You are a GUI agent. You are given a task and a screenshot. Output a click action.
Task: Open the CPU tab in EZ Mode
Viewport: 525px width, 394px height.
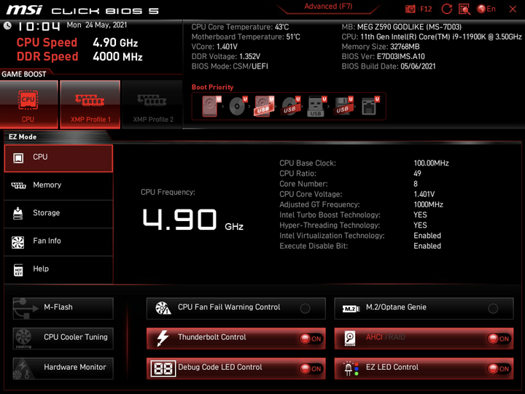[58, 158]
